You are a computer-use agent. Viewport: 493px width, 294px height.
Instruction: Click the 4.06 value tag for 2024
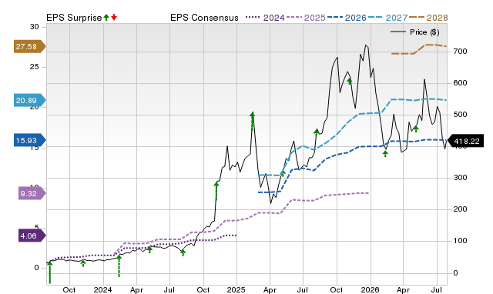pos(32,236)
